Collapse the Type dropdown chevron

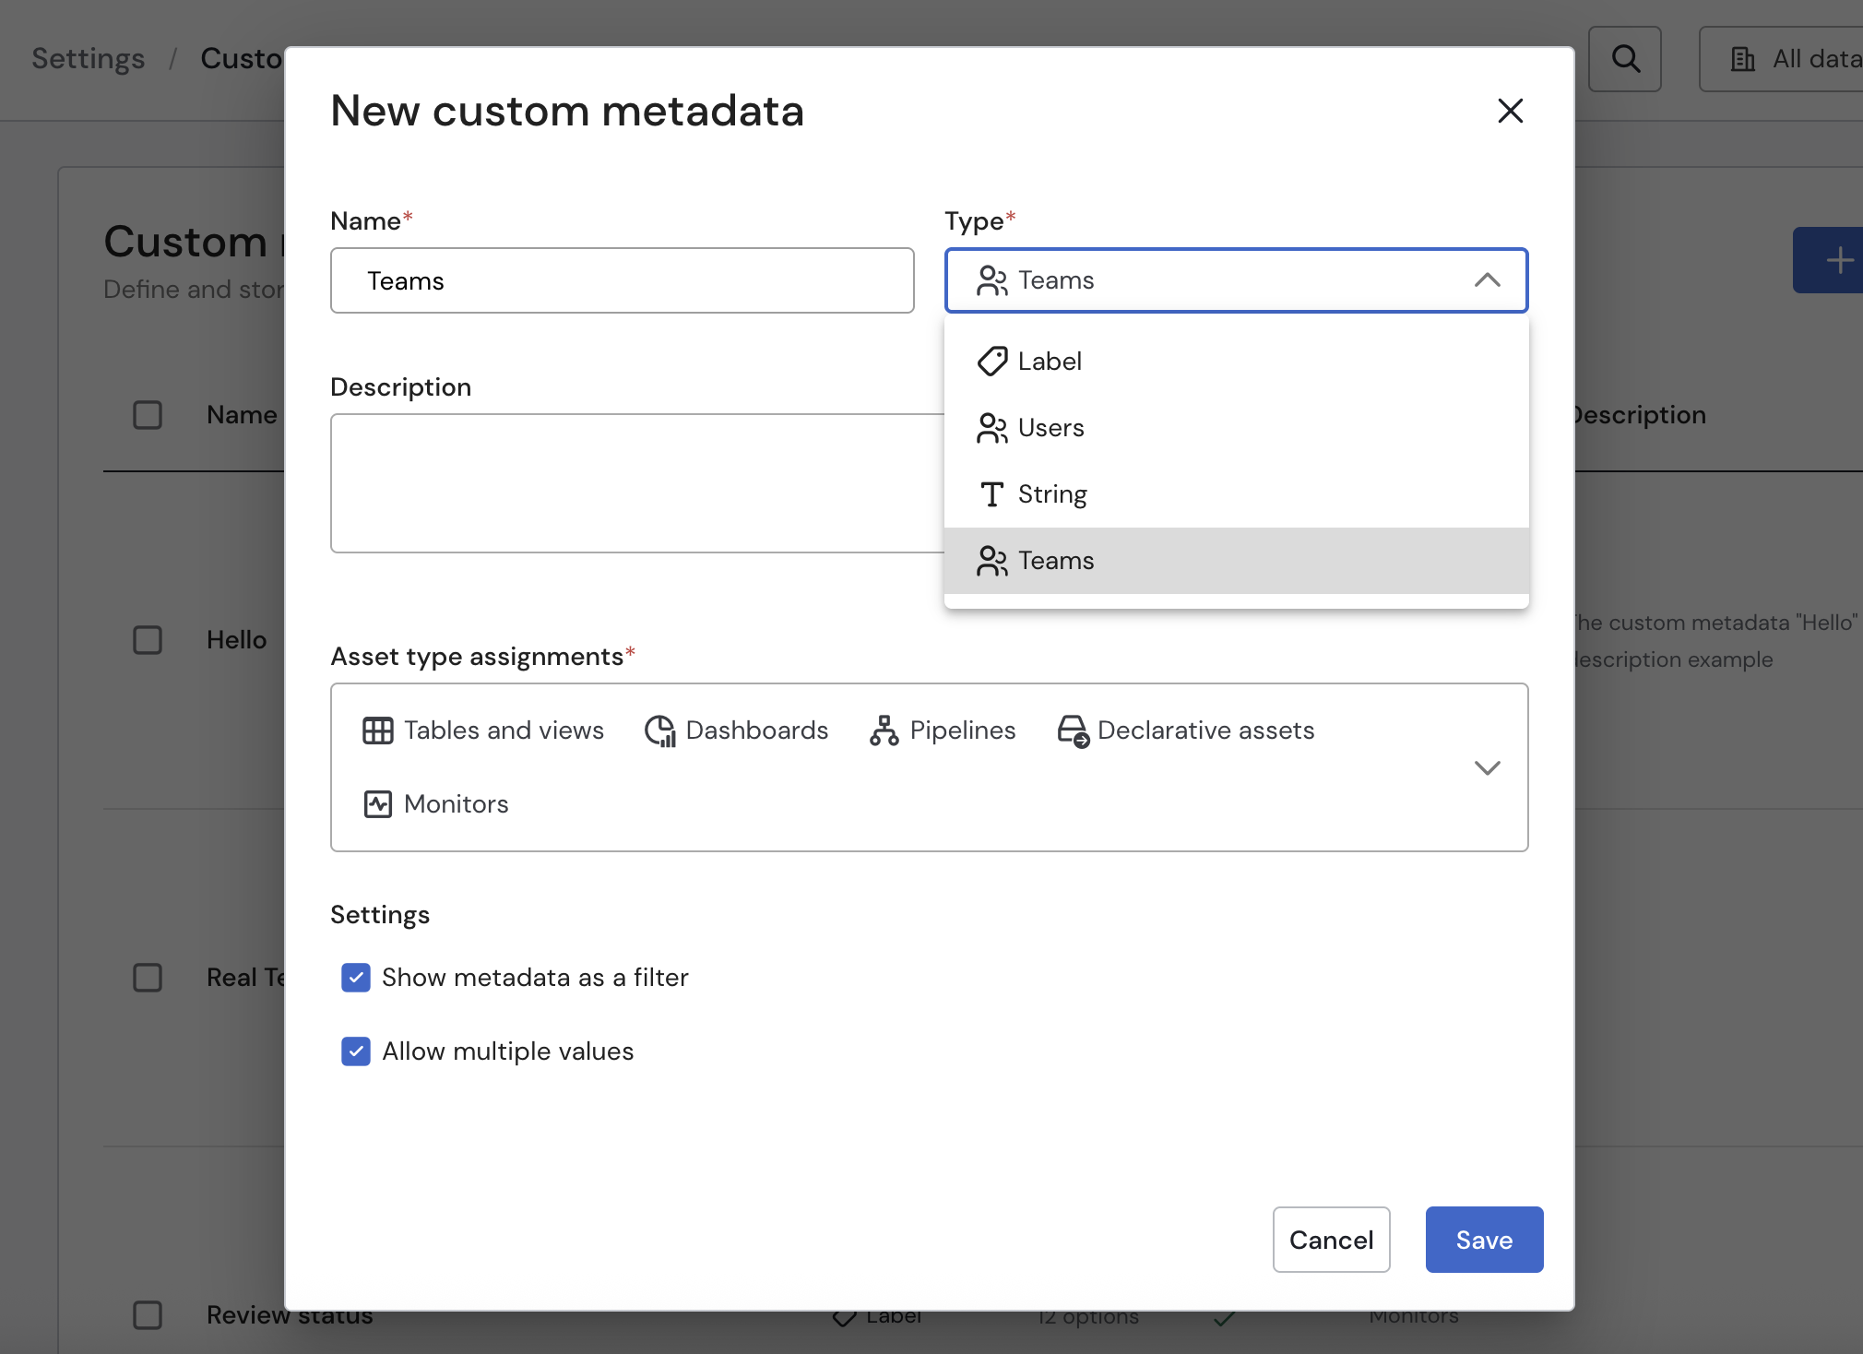click(x=1487, y=280)
